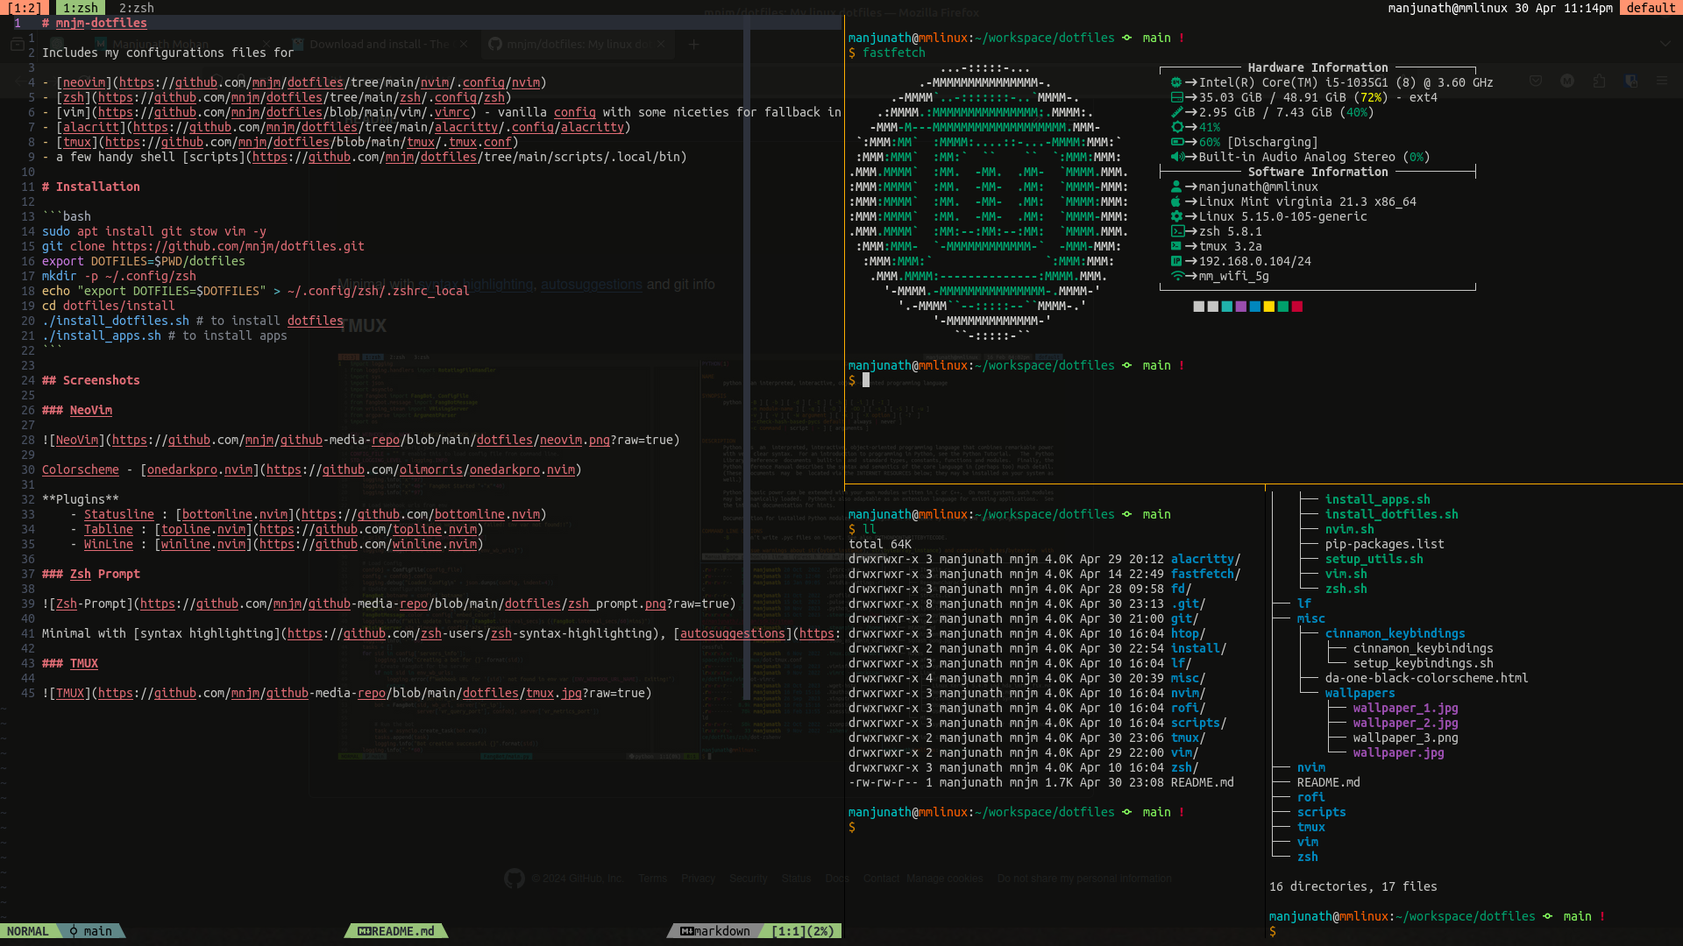
Task: Click the 'alacritty/' directory in ll listing
Action: [x=1206, y=559]
